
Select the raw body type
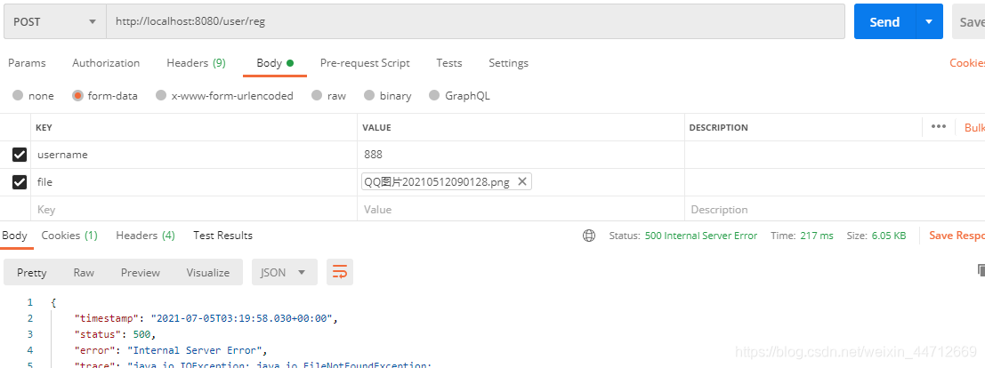pyautogui.click(x=318, y=95)
